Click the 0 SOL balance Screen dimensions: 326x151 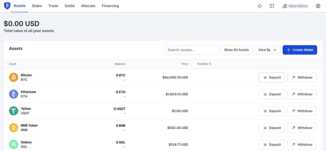click(x=121, y=143)
